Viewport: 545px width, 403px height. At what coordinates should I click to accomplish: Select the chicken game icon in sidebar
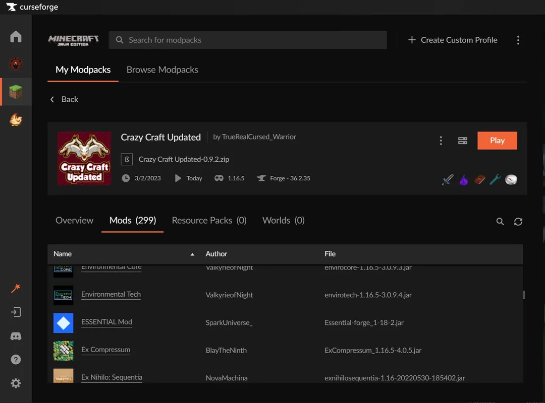16,120
